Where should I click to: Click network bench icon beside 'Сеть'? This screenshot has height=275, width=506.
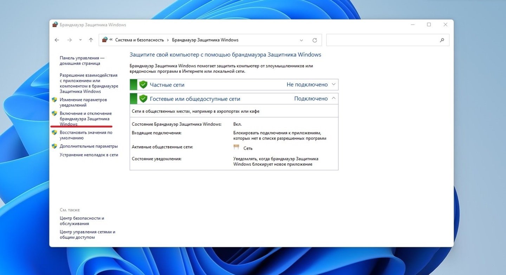(x=236, y=147)
